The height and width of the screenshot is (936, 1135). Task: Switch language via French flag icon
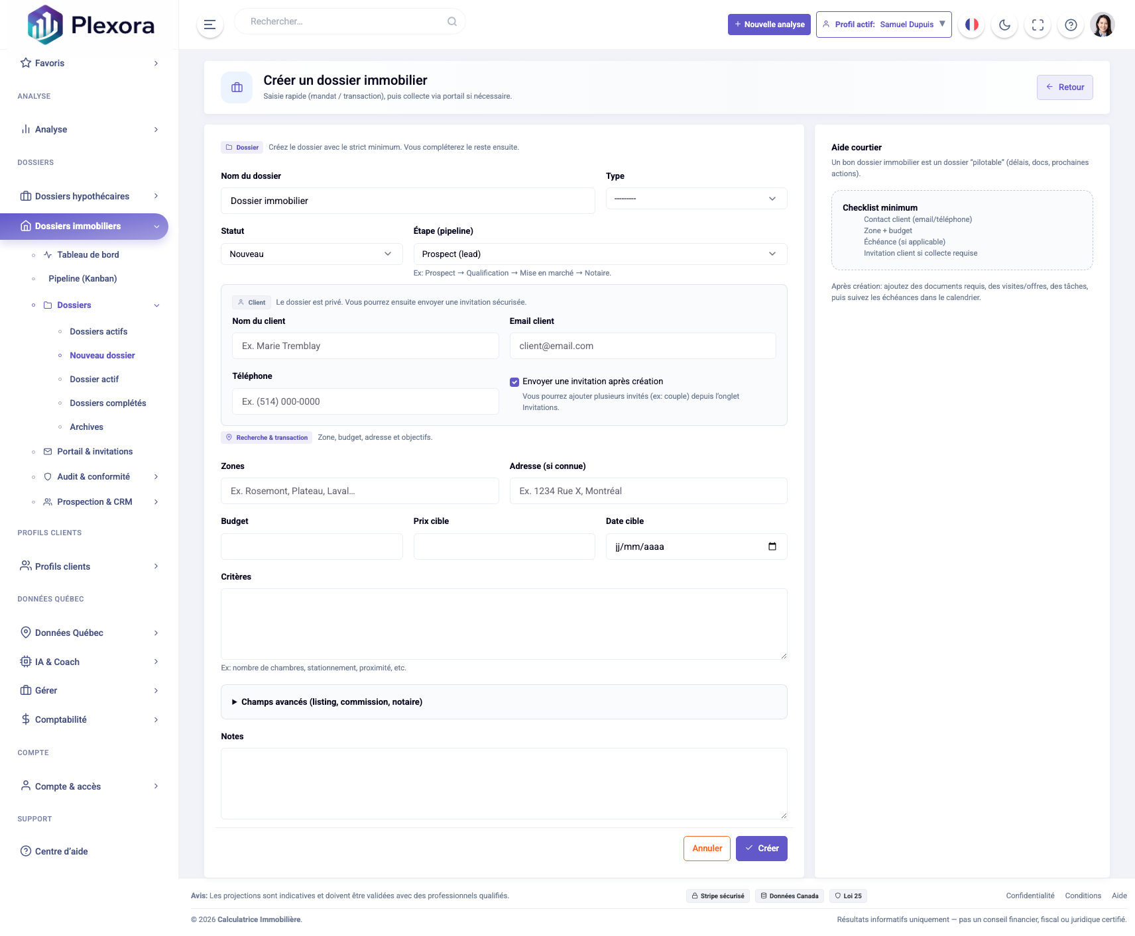pyautogui.click(x=971, y=25)
